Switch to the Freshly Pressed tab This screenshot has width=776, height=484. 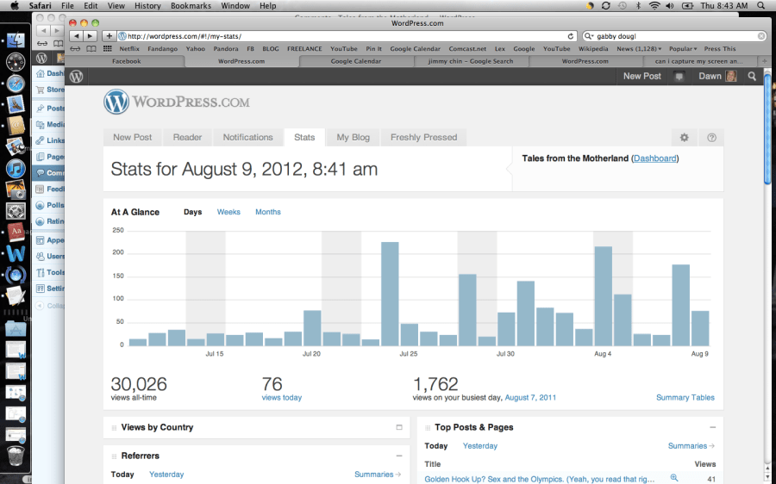click(423, 137)
